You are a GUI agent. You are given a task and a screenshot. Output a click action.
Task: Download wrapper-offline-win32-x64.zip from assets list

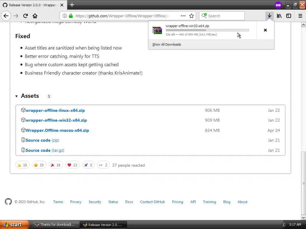[56, 120]
